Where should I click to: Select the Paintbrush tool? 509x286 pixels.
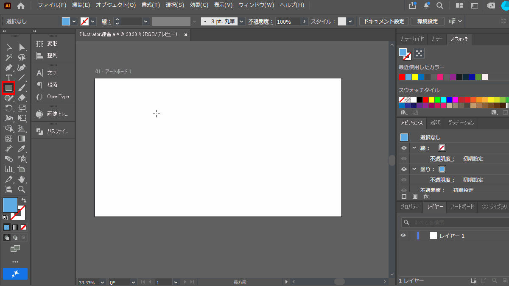(x=22, y=88)
